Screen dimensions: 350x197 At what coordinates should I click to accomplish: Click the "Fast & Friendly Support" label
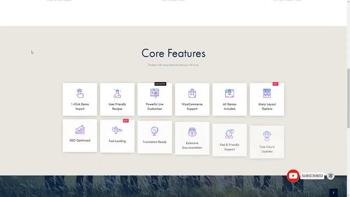230,147
